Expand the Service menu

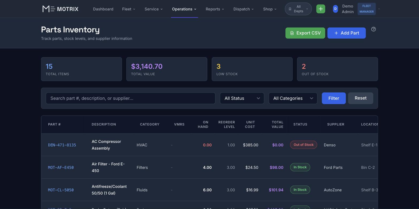coord(154,9)
